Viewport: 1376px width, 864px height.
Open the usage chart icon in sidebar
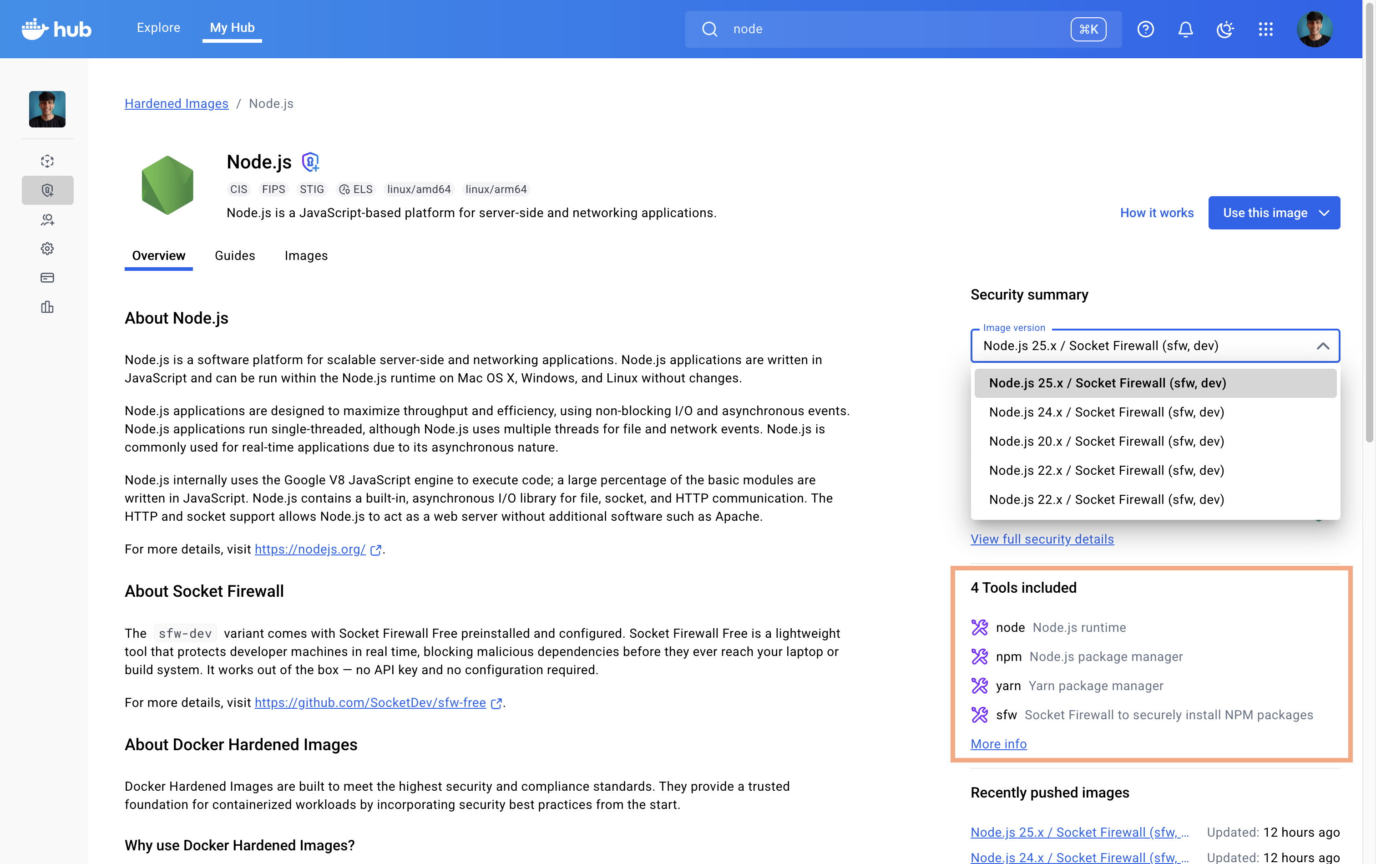[x=47, y=307]
